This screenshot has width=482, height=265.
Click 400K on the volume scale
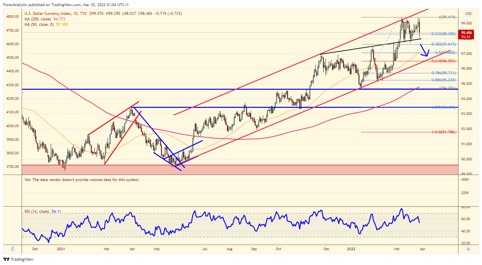click(x=465, y=179)
